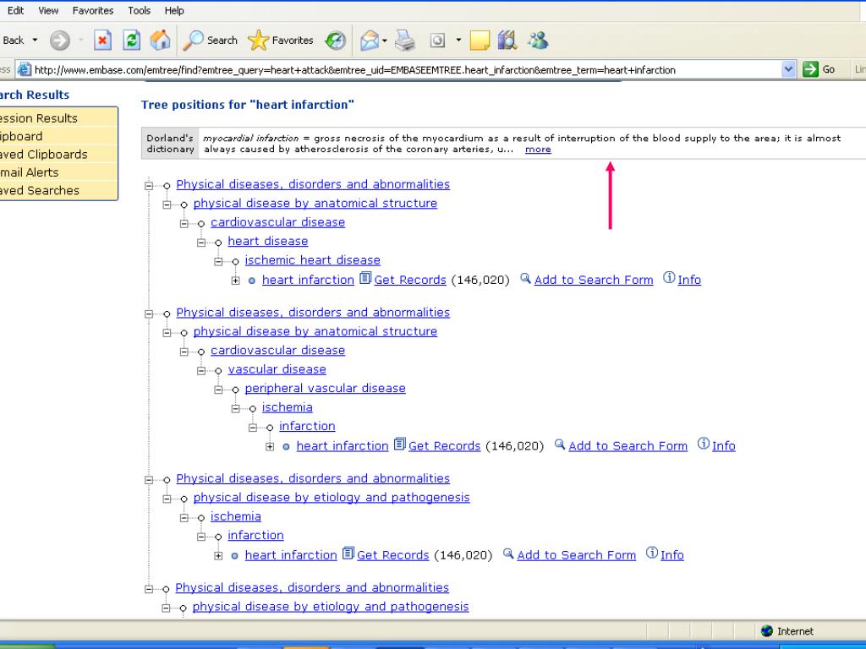Expand heart infarction node under ischemic heart disease

[236, 281]
